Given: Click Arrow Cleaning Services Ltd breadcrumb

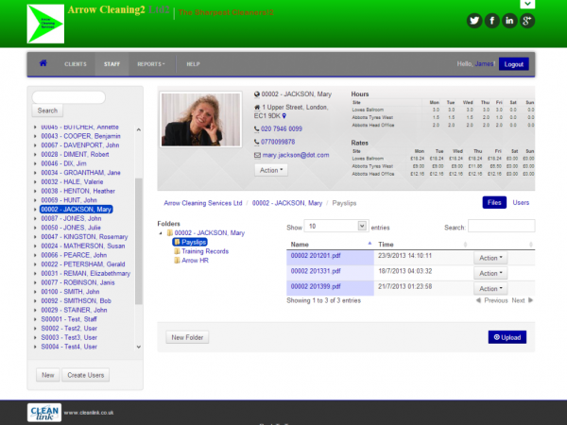Looking at the screenshot, I should pyautogui.click(x=203, y=203).
